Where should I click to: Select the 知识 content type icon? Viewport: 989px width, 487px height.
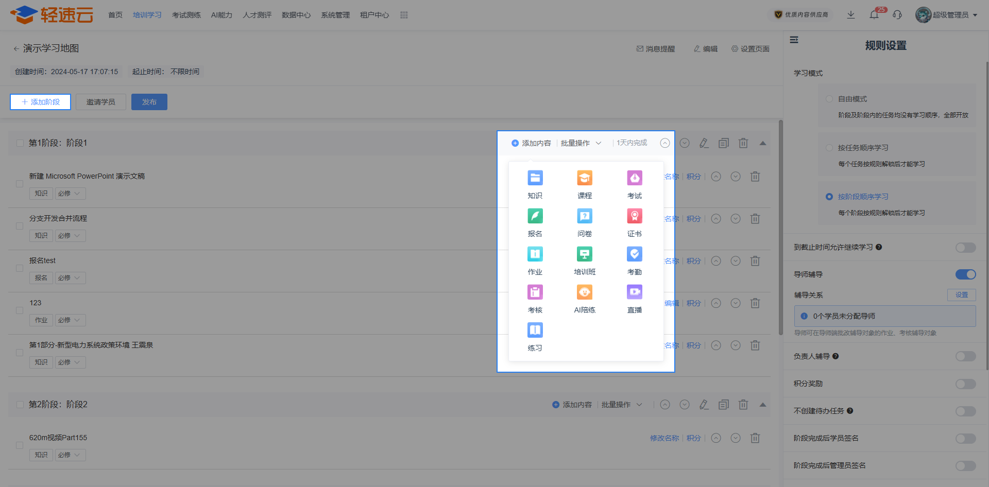[535, 178]
